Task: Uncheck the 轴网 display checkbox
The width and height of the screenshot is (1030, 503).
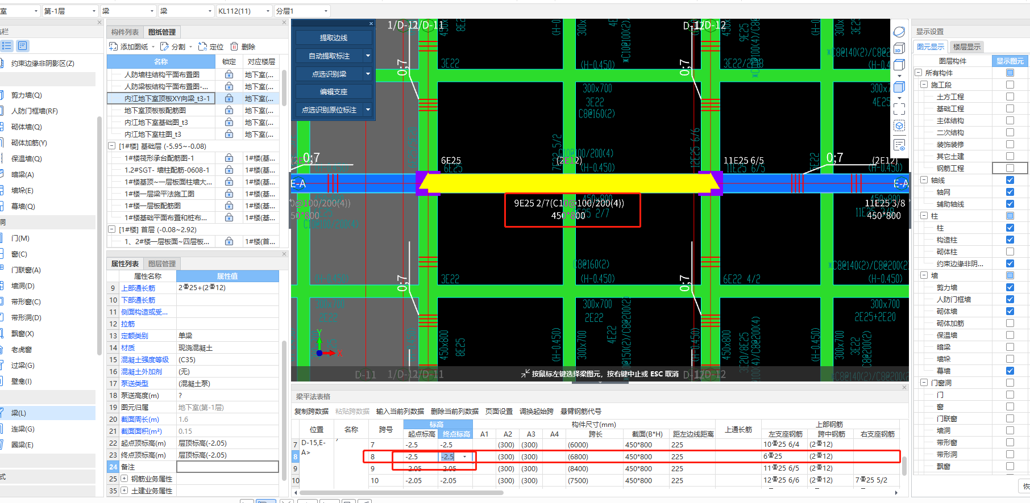Action: pos(1010,192)
